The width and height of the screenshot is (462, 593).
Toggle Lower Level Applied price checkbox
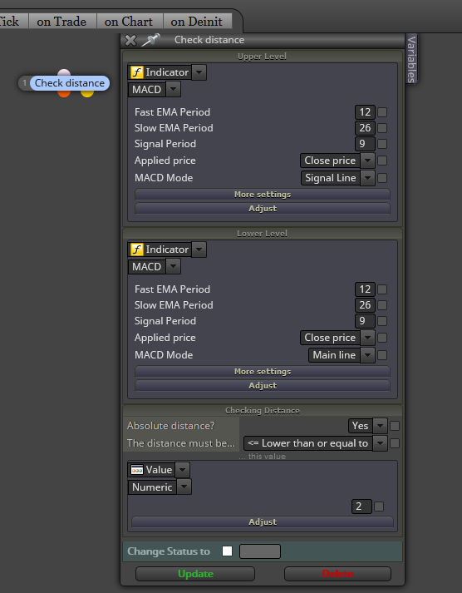click(x=382, y=338)
